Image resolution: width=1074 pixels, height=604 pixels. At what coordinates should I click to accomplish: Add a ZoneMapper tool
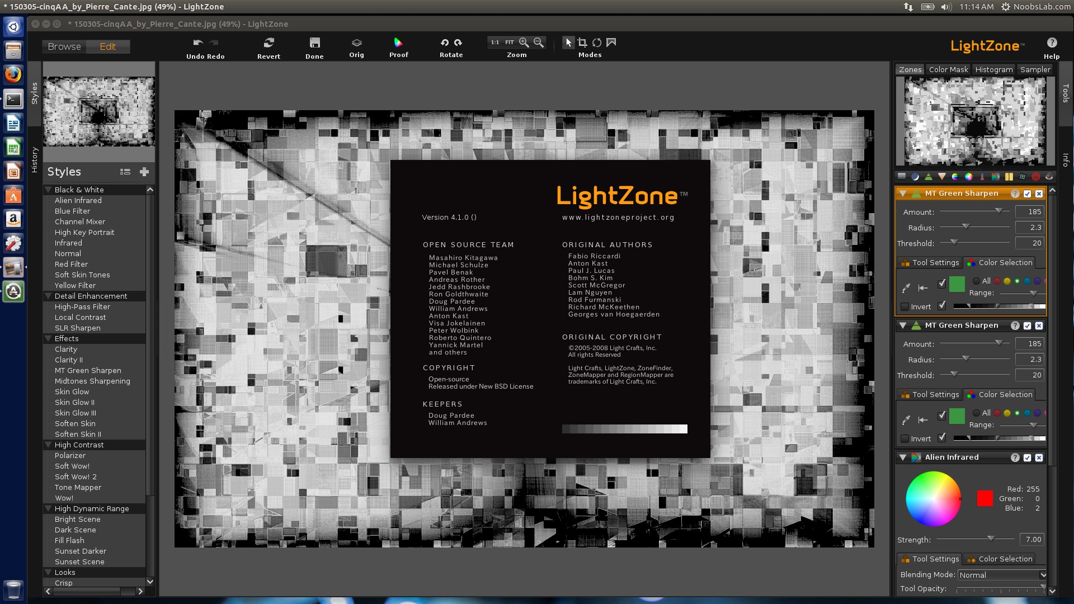pyautogui.click(x=902, y=177)
